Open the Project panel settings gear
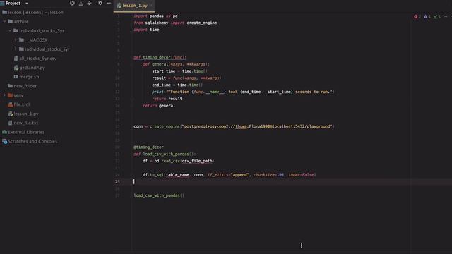452x254 pixels. click(100, 3)
